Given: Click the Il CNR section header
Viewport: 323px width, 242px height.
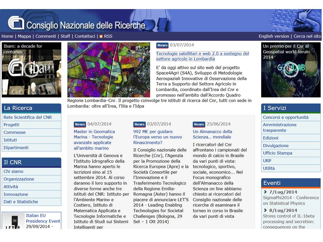Looking at the screenshot, I should (x=32, y=162).
